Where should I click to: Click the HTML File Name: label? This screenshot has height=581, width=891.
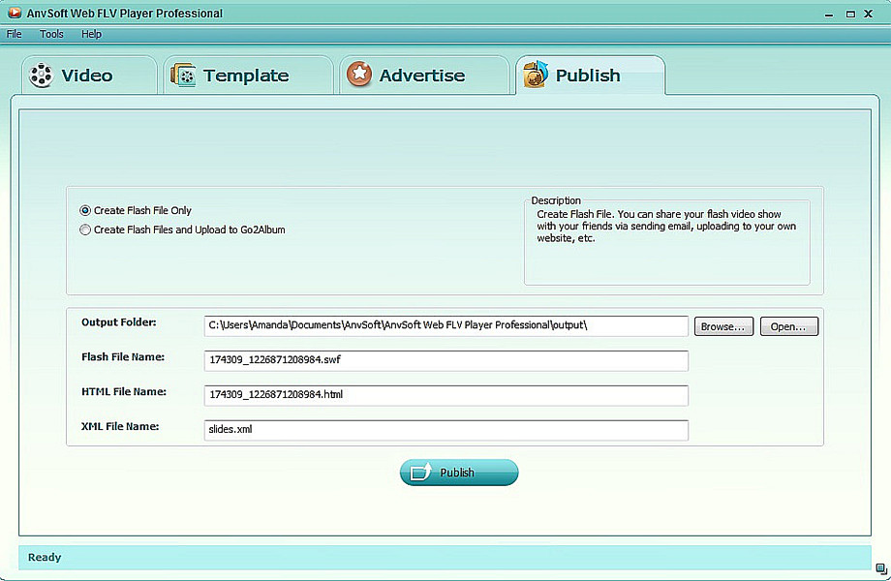pyautogui.click(x=124, y=391)
